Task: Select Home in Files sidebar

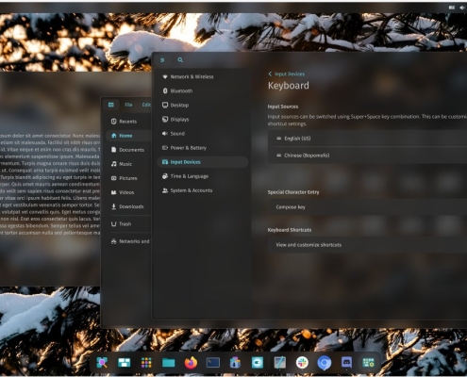Action: point(128,136)
